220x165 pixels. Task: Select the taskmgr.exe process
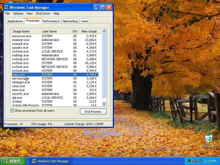click(x=55, y=55)
